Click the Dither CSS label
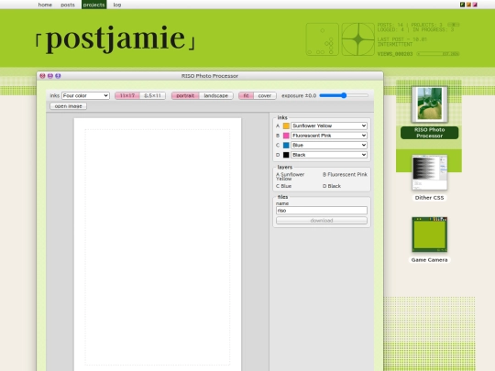495x371 pixels. click(429, 198)
